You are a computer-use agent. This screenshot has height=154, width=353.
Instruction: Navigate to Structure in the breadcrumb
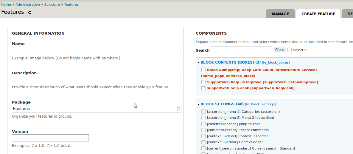52,4
